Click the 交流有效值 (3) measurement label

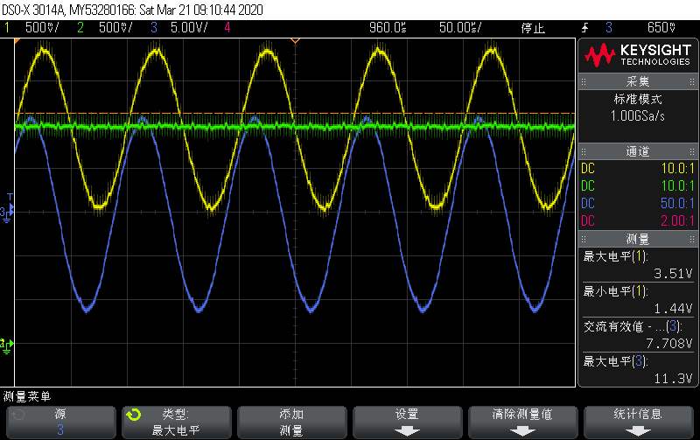point(633,326)
